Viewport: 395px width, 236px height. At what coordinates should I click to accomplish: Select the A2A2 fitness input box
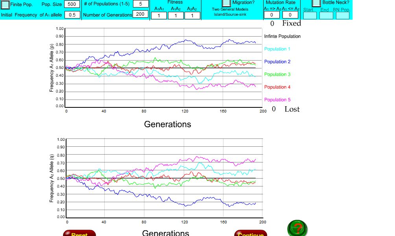pos(192,16)
